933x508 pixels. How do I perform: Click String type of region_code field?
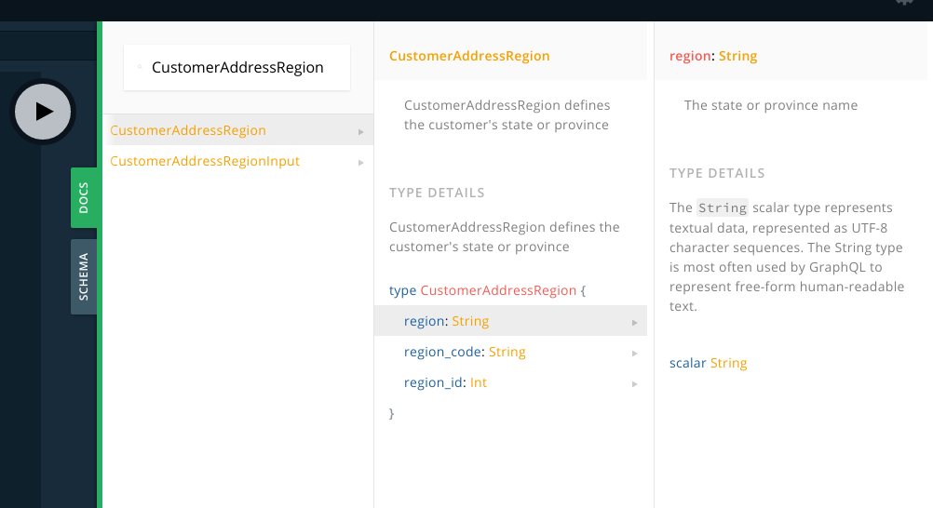tap(507, 352)
